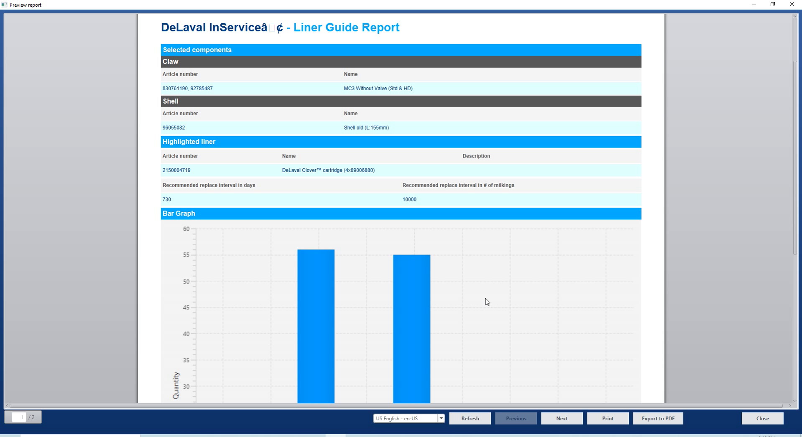Click milkings interval value 10000
This screenshot has width=802, height=437.
(409, 200)
